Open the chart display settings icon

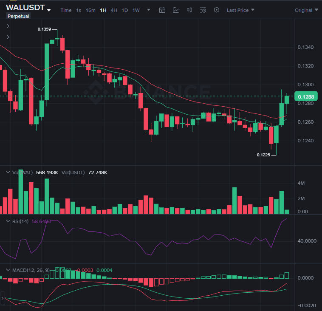[x=203, y=10]
